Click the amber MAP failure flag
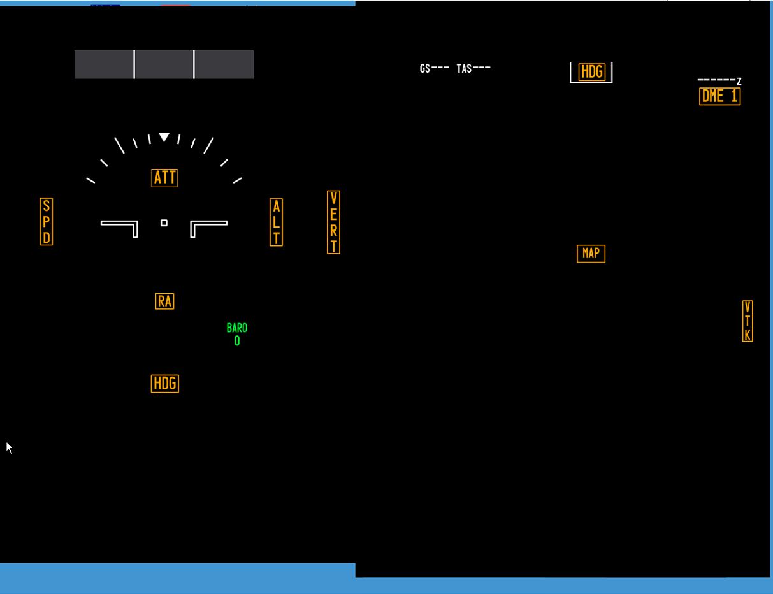 coord(591,254)
